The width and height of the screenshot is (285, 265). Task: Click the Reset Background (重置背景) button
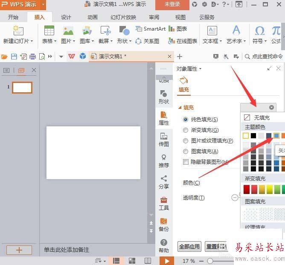click(216, 247)
